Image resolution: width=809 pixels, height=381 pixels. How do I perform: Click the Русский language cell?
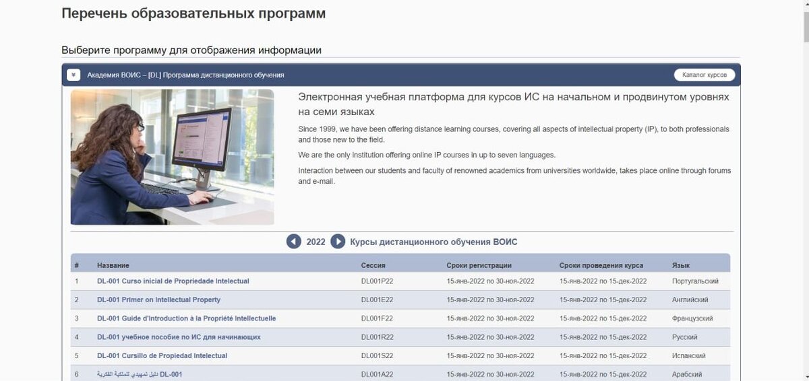685,337
